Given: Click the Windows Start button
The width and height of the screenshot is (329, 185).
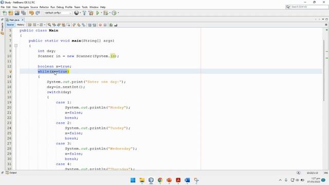Looking at the screenshot, I should pos(133,180).
